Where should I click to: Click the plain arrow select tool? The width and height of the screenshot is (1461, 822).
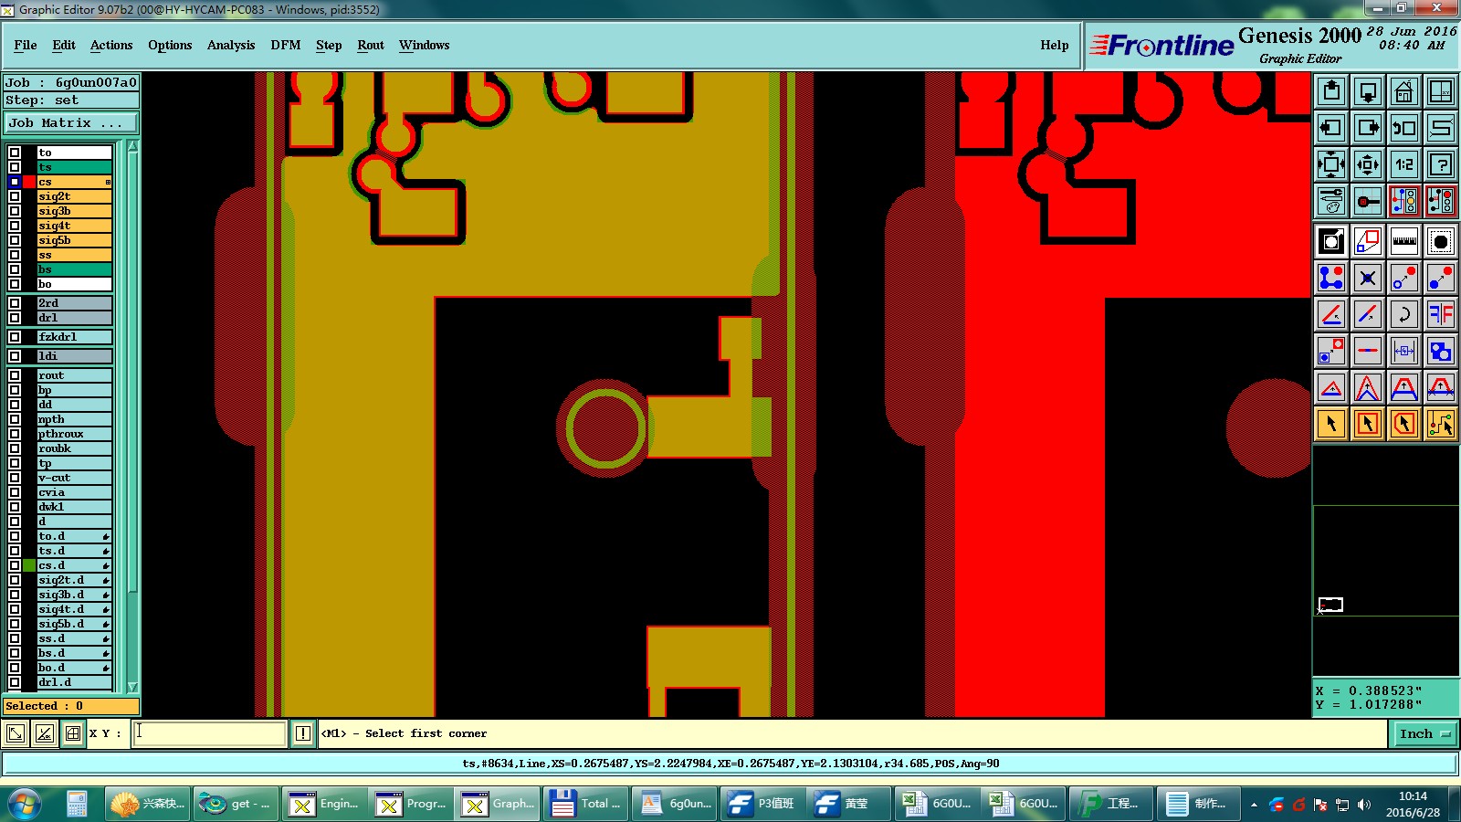pyautogui.click(x=1331, y=424)
